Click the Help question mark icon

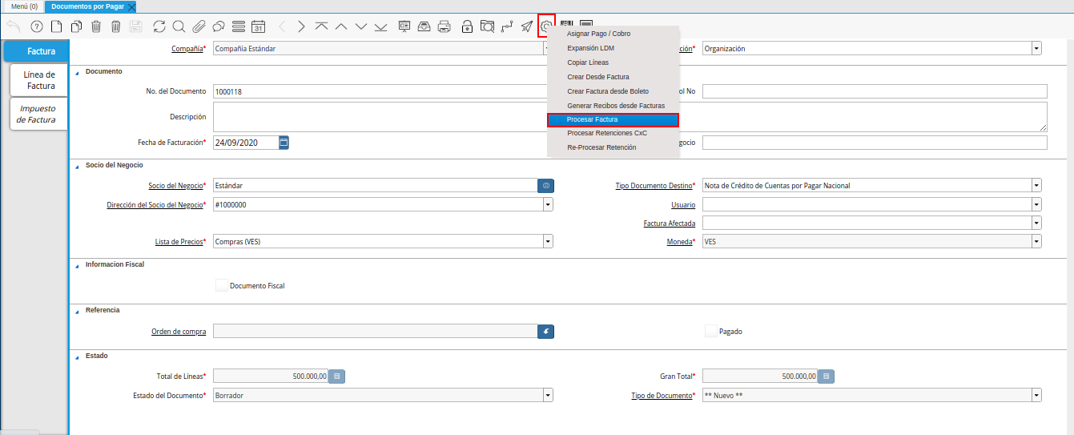click(36, 26)
